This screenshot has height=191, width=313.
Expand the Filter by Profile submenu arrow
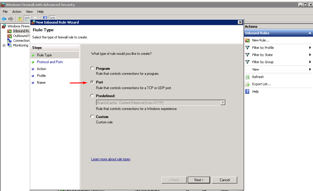pyautogui.click(x=310, y=48)
